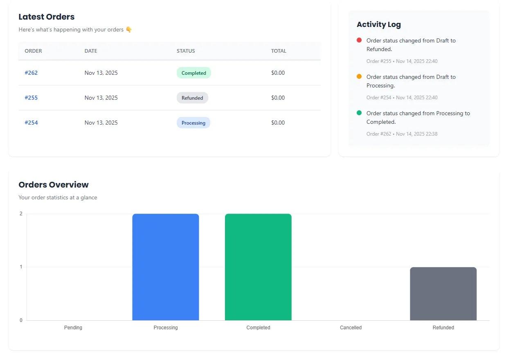Image resolution: width=515 pixels, height=362 pixels.
Task: Click the pointing finger emoji near orders subtitle
Action: tap(128, 29)
